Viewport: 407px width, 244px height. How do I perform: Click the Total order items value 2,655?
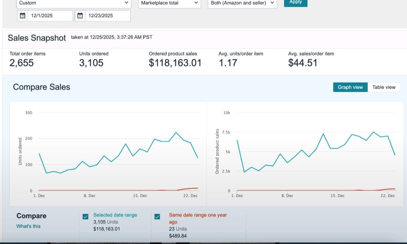coord(21,63)
